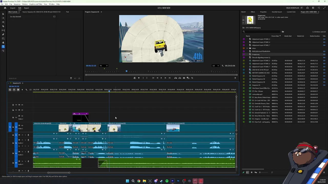Click the Extract button in Program monitor
328x184 pixels.
point(180,78)
